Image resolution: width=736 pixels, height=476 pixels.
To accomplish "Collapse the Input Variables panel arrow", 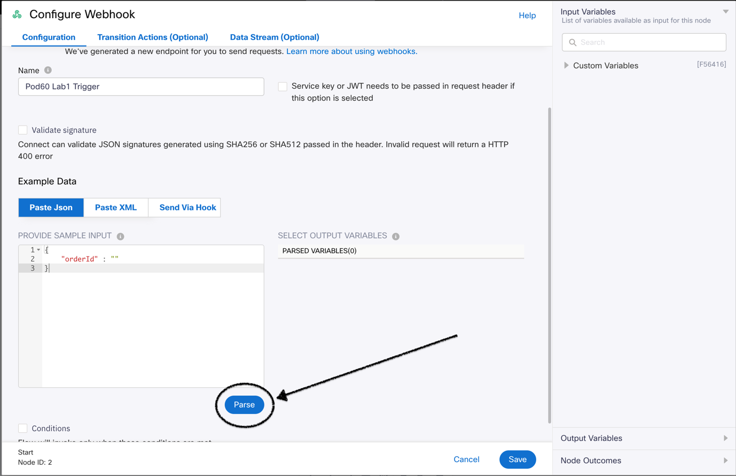I will click(x=726, y=11).
